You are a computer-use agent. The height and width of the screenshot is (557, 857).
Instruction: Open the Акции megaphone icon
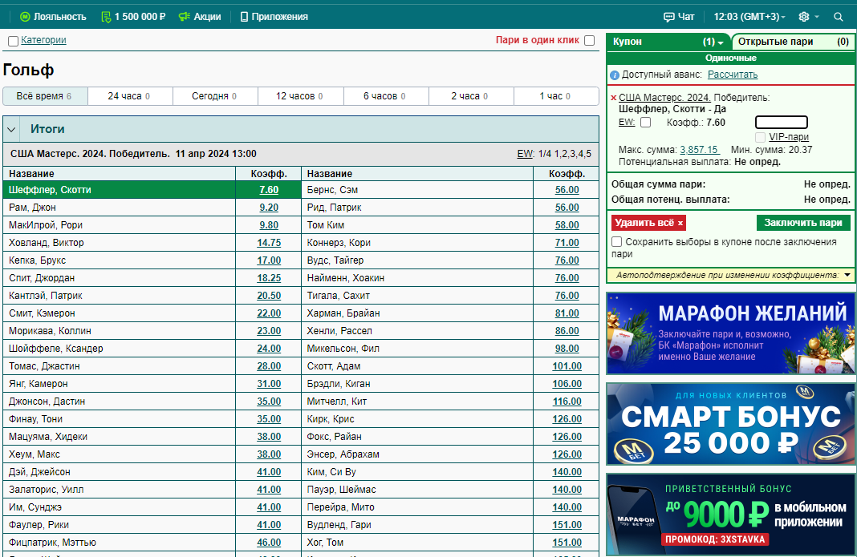[x=185, y=17]
